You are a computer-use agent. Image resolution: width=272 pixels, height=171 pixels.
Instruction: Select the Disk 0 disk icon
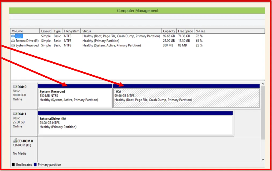pyautogui.click(x=15, y=87)
